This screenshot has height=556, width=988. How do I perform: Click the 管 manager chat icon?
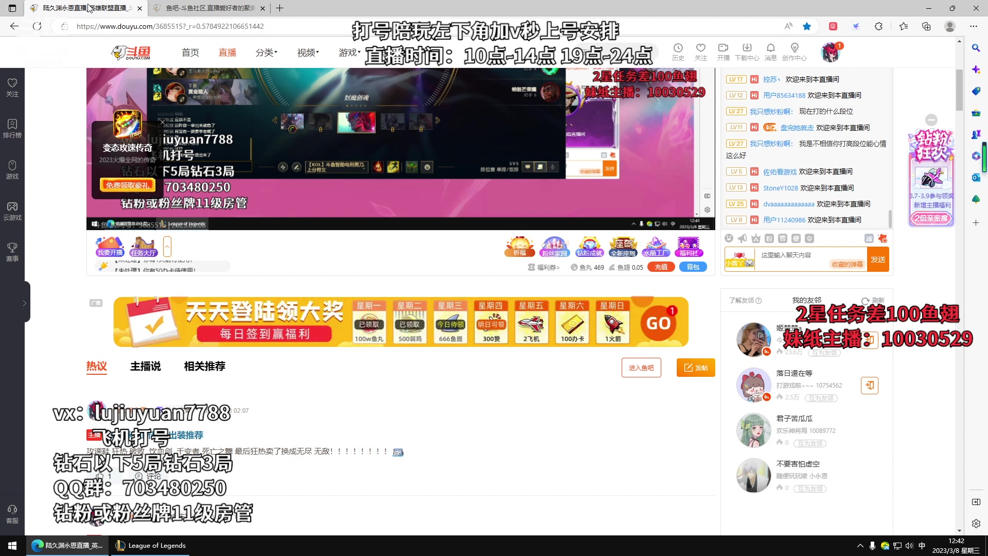tap(782, 238)
